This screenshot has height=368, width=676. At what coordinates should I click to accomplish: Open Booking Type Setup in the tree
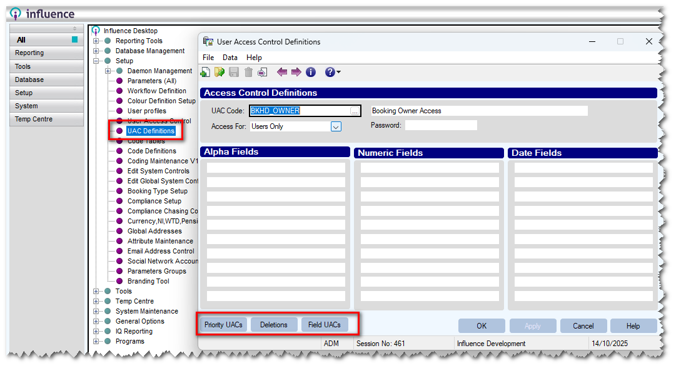pos(158,191)
